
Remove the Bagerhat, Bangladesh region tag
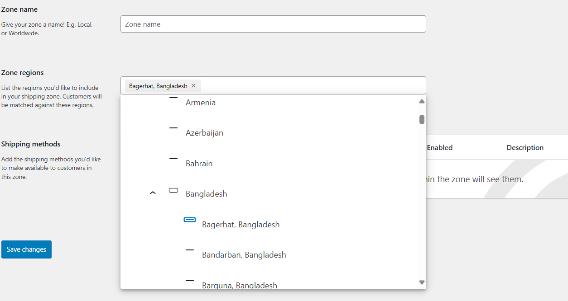click(193, 85)
